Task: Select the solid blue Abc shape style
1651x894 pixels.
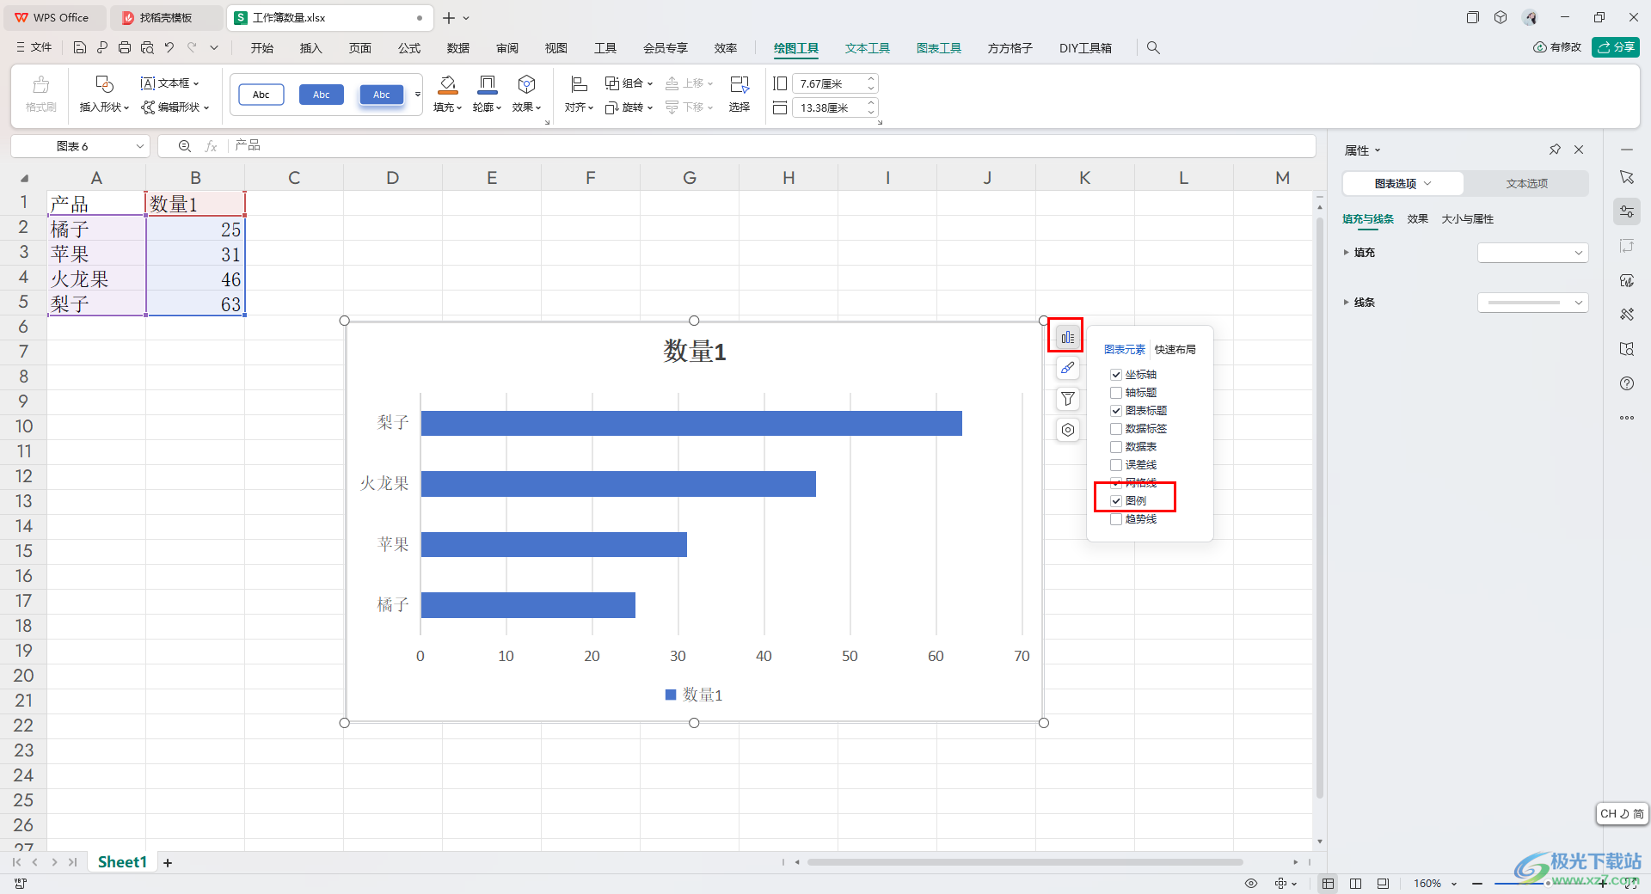Action: coord(322,95)
